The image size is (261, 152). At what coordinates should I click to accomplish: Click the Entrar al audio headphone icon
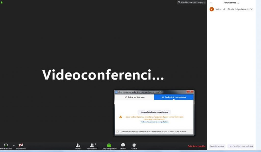[x=6, y=145]
